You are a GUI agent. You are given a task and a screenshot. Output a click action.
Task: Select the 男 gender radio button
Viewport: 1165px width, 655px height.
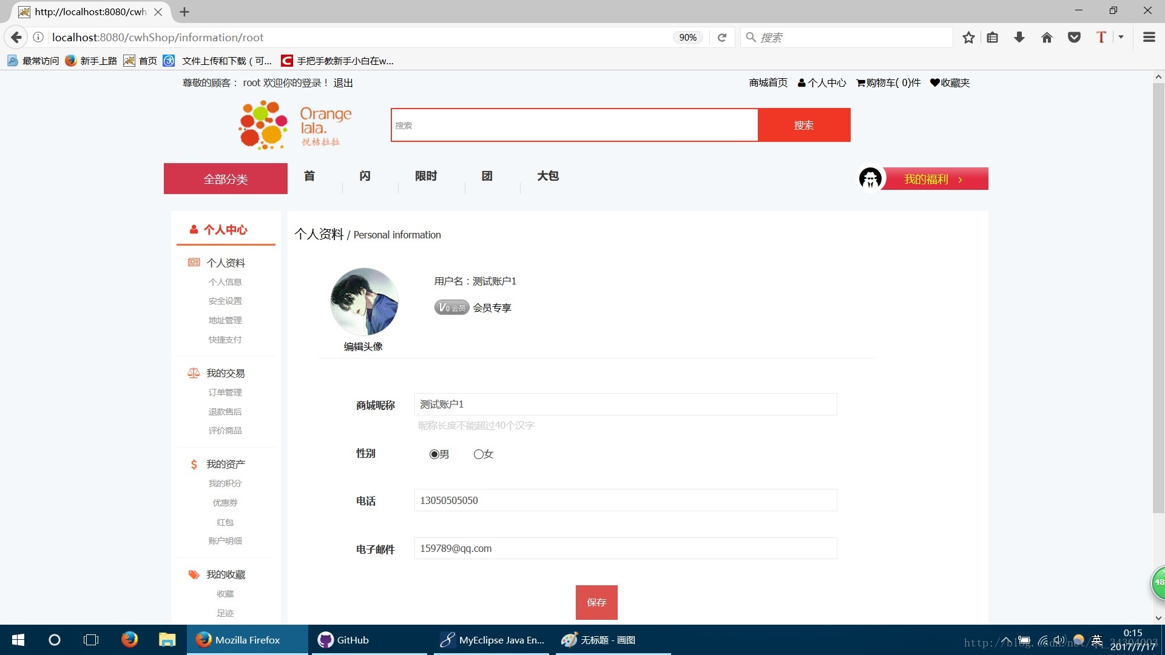[434, 454]
